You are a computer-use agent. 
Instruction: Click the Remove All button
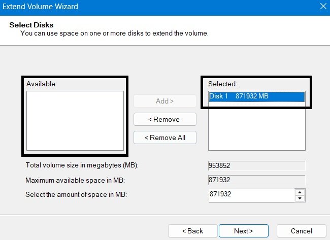pyautogui.click(x=165, y=138)
